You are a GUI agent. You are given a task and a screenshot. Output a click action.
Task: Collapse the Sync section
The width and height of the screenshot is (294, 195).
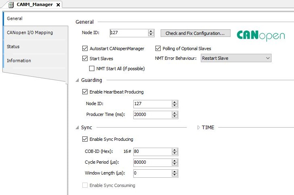(77, 128)
